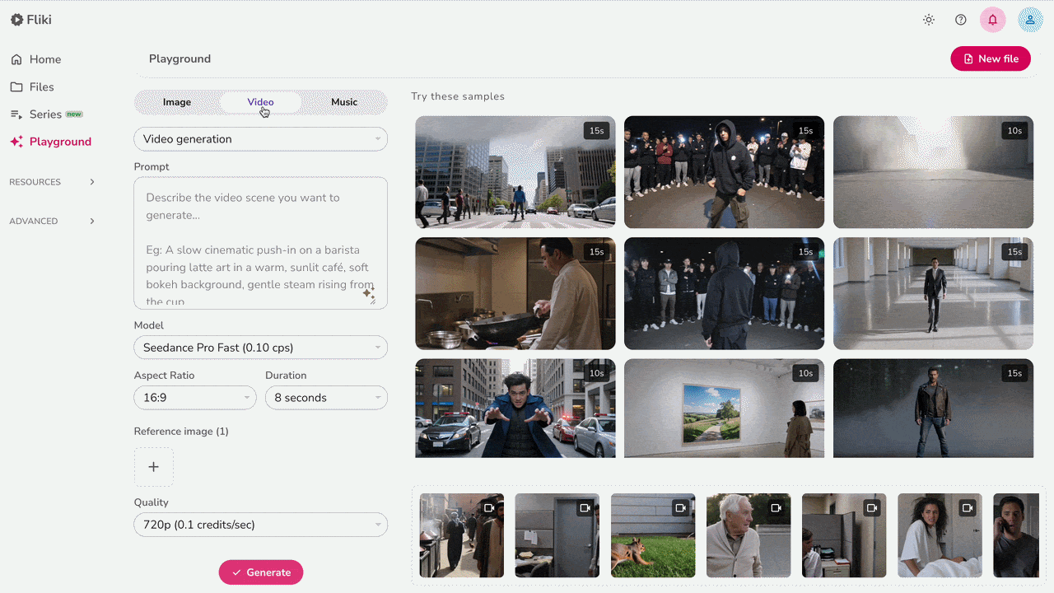Open the notifications bell
Image resolution: width=1054 pixels, height=593 pixels.
click(x=992, y=20)
